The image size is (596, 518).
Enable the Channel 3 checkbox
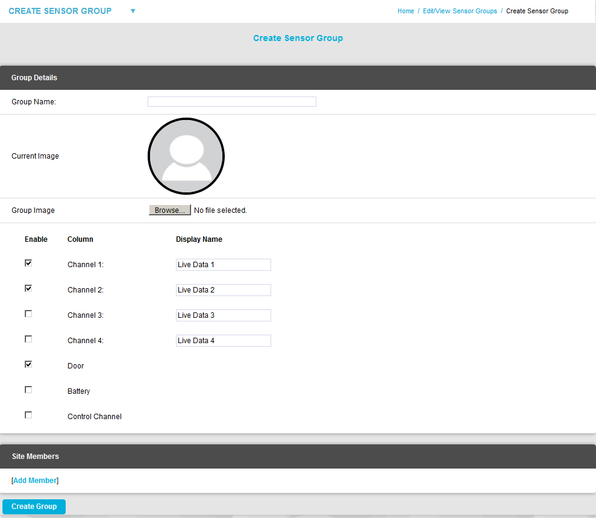click(28, 314)
